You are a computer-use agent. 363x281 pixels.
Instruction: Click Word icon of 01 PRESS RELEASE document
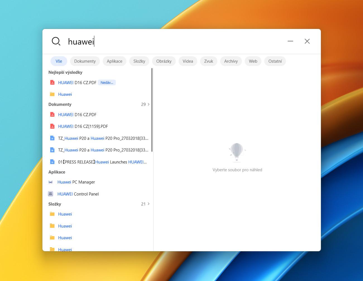52,162
